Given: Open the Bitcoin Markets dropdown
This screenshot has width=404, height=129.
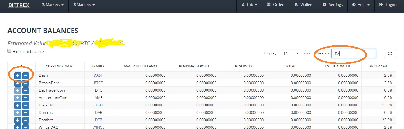Looking at the screenshot, I should 53,5.
